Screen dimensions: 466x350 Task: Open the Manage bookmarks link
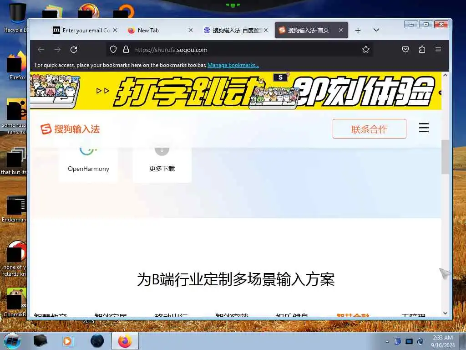point(233,65)
